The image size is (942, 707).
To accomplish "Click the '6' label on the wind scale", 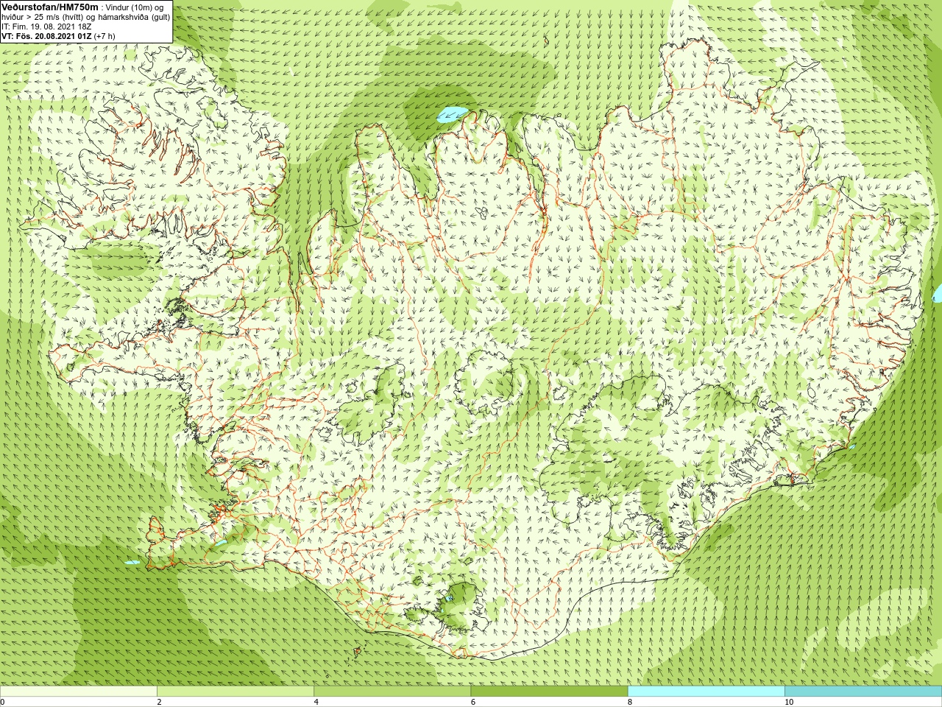I will [472, 702].
